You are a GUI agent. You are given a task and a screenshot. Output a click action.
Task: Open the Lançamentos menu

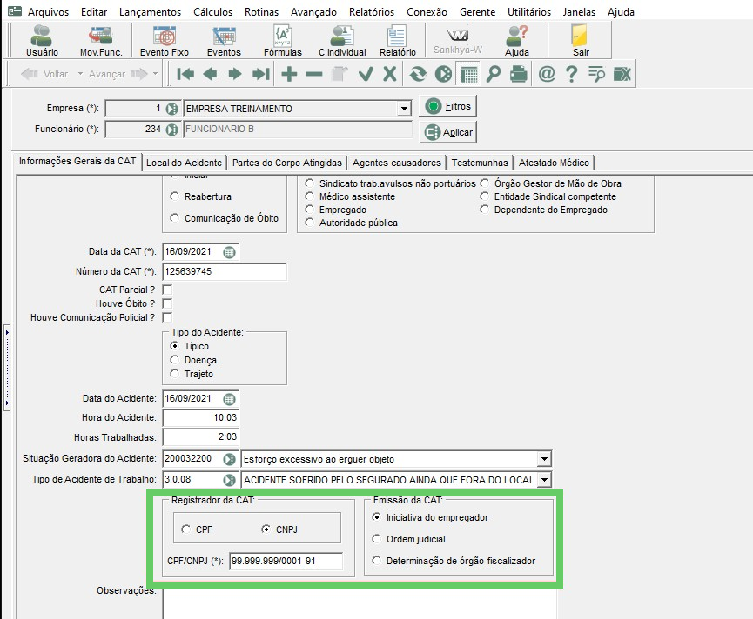click(150, 12)
